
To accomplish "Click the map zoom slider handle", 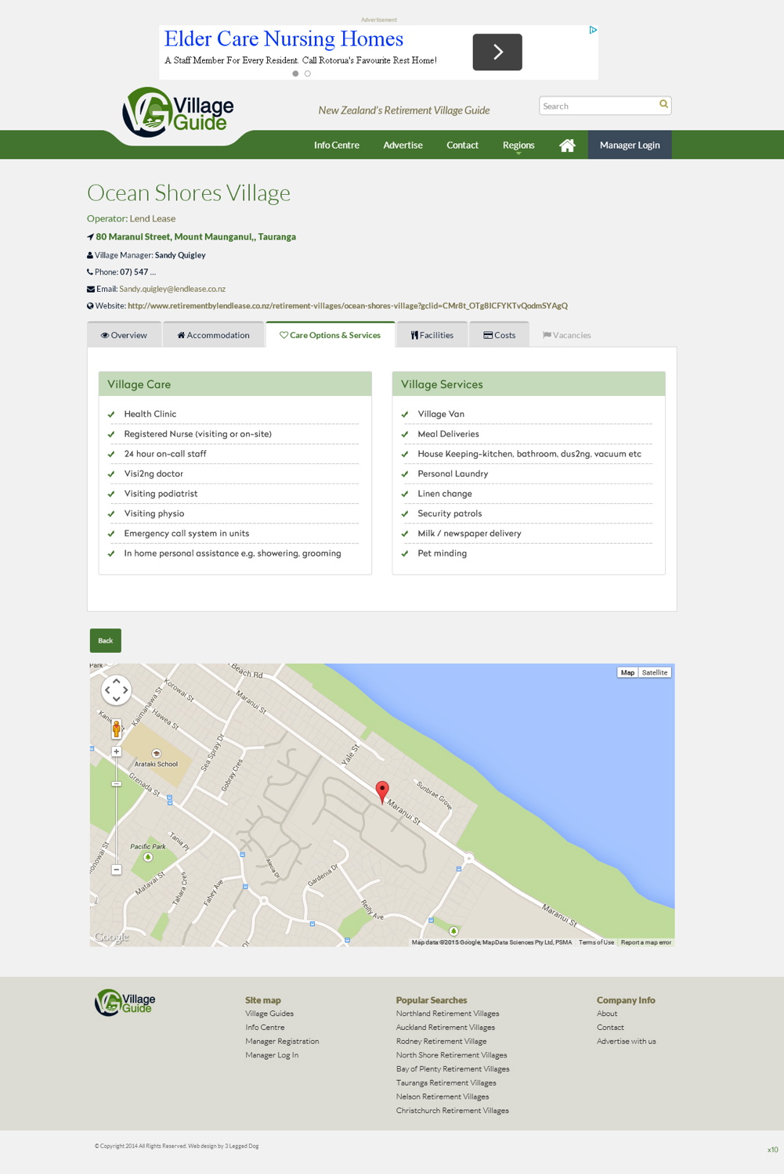I will [116, 784].
